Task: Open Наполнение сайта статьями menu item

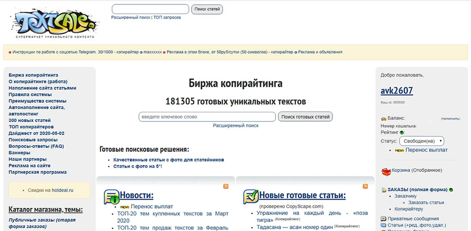Action: [x=42, y=88]
